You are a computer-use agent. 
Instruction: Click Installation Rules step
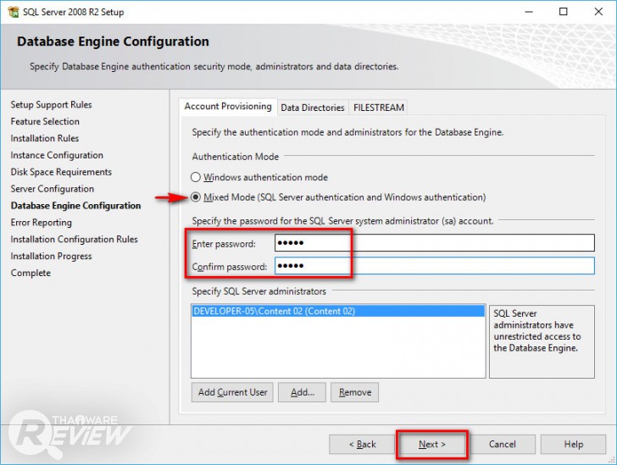click(44, 138)
